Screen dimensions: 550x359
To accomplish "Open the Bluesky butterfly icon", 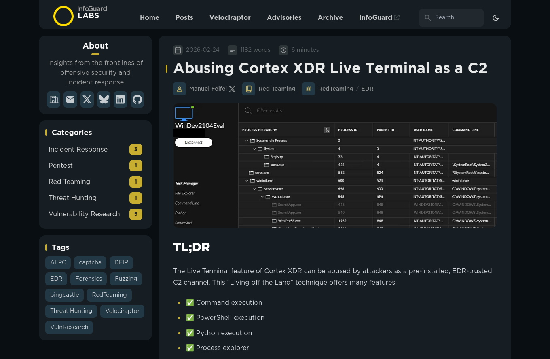I will pyautogui.click(x=104, y=99).
